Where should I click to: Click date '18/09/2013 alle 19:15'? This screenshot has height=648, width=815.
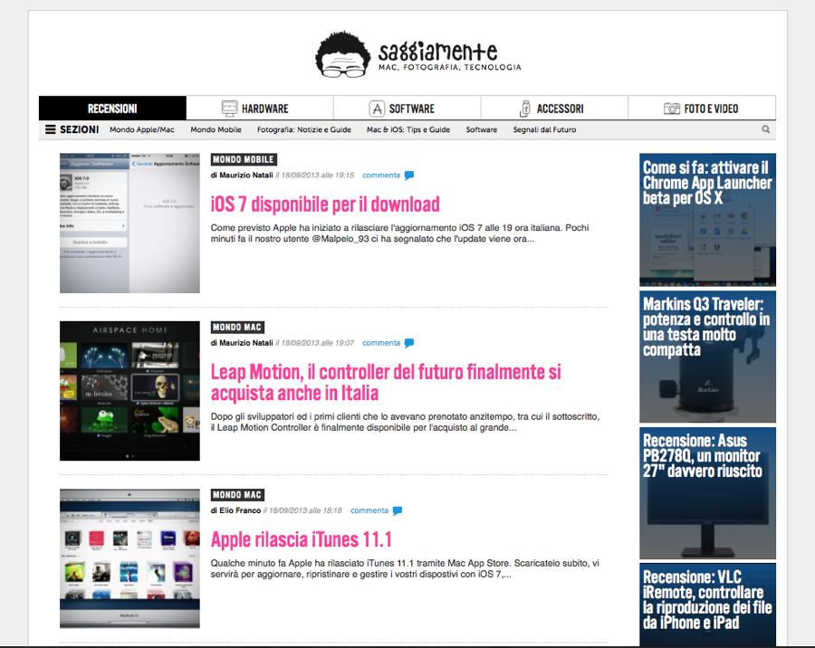click(x=317, y=176)
